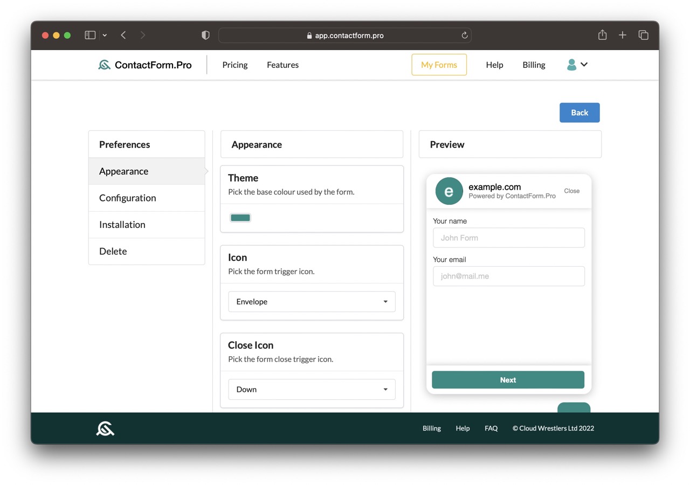Click the Back button
Image resolution: width=690 pixels, height=485 pixels.
[579, 113]
